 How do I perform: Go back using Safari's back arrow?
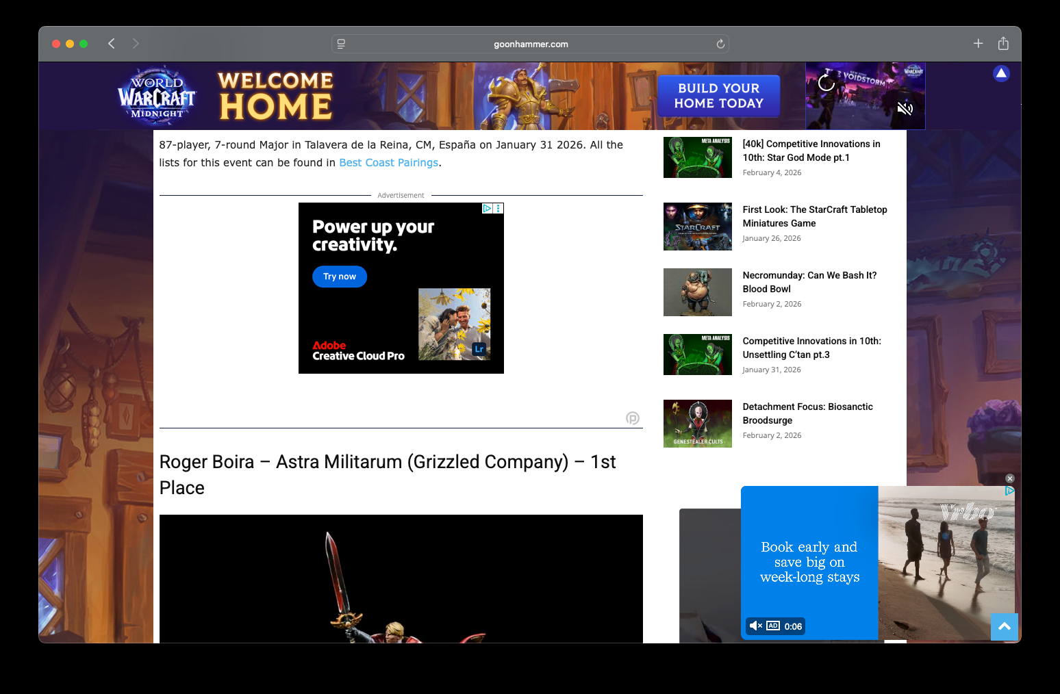(112, 44)
